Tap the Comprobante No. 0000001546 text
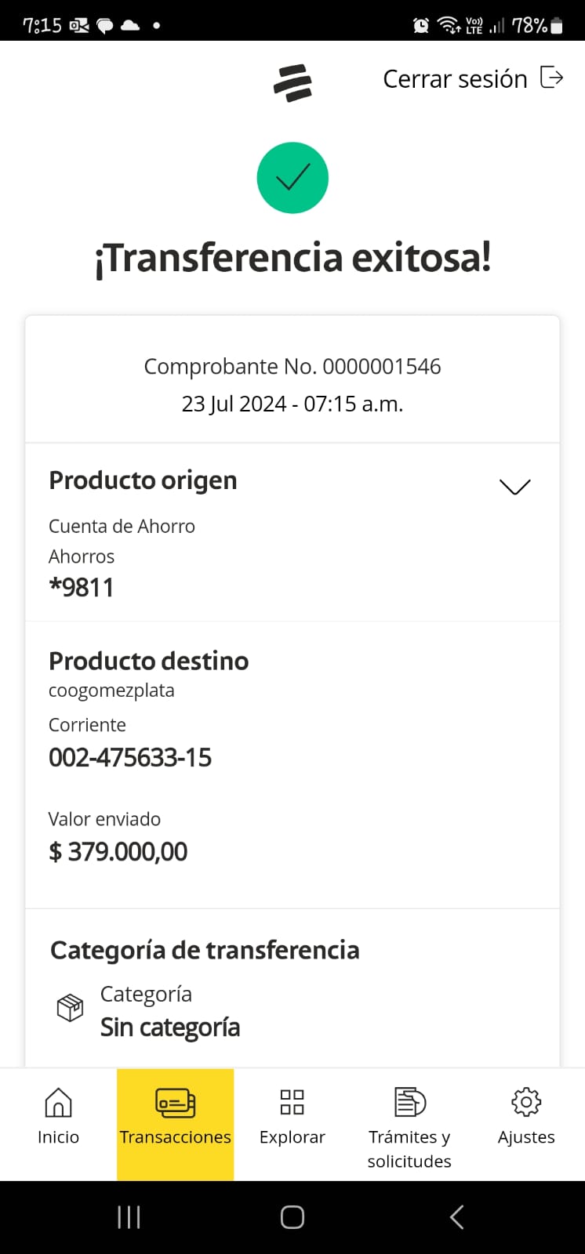This screenshot has height=1254, width=585. [292, 366]
